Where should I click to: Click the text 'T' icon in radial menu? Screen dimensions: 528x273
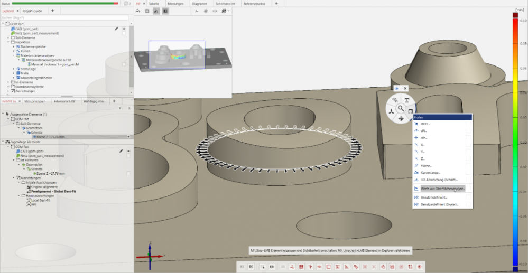(407, 100)
